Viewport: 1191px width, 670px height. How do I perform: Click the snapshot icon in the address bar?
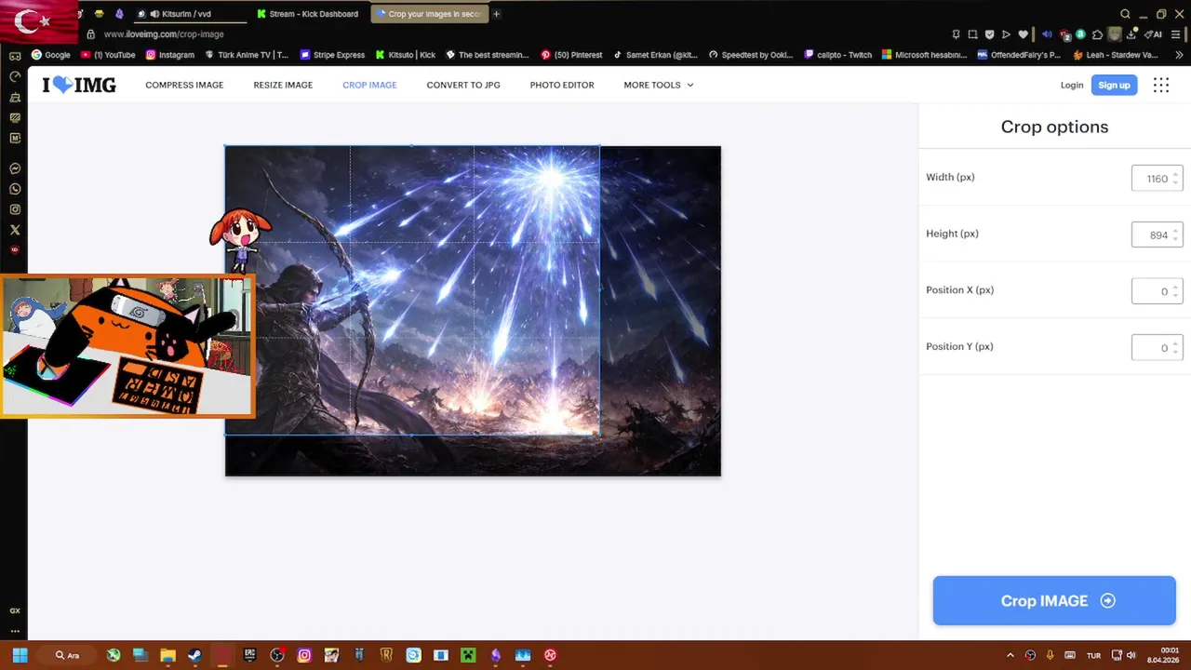[x=972, y=34]
